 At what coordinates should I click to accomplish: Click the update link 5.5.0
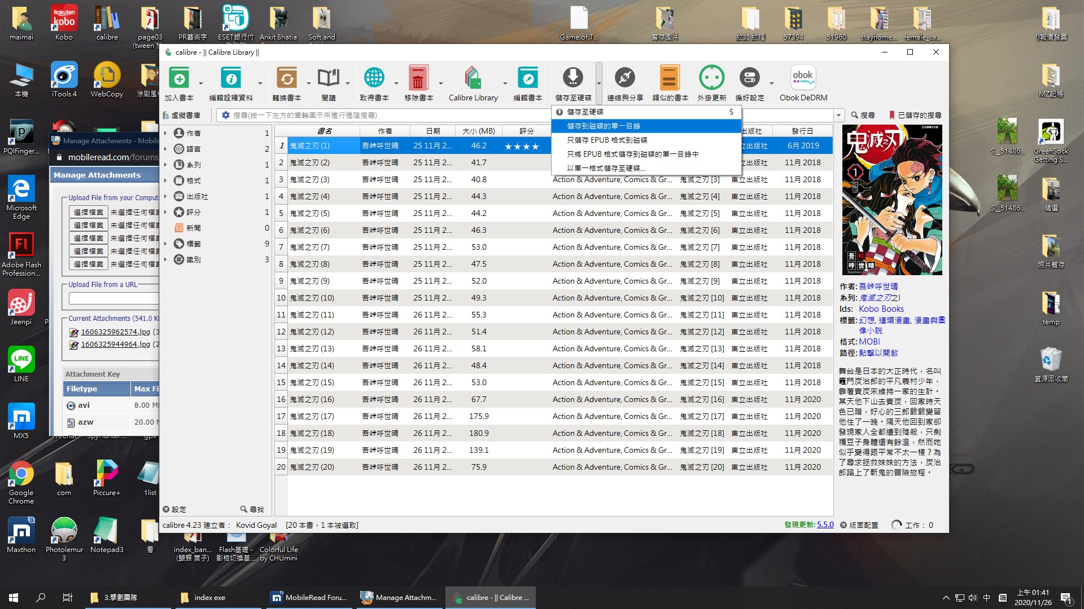[x=825, y=525]
